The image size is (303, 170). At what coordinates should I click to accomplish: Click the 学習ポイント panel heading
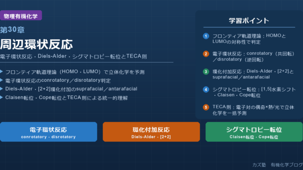(249, 21)
